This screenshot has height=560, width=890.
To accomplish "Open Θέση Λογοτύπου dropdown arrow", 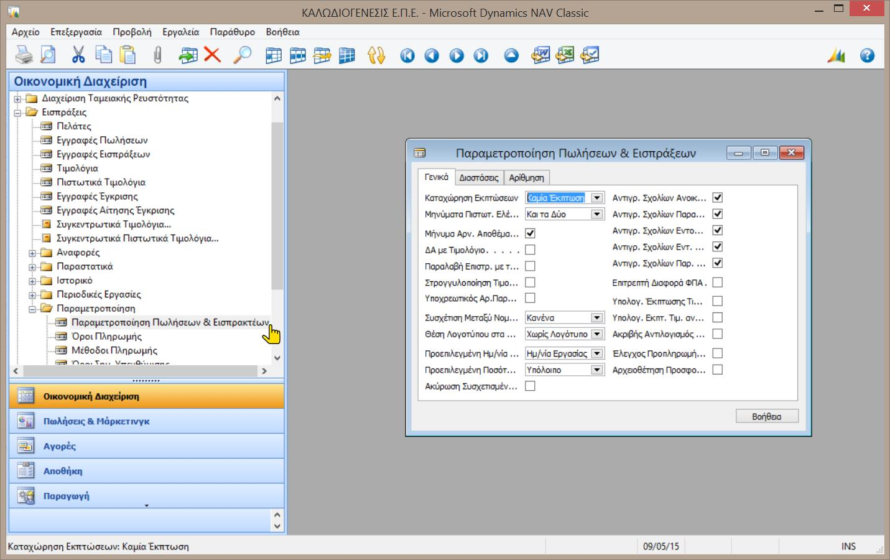I will point(596,334).
